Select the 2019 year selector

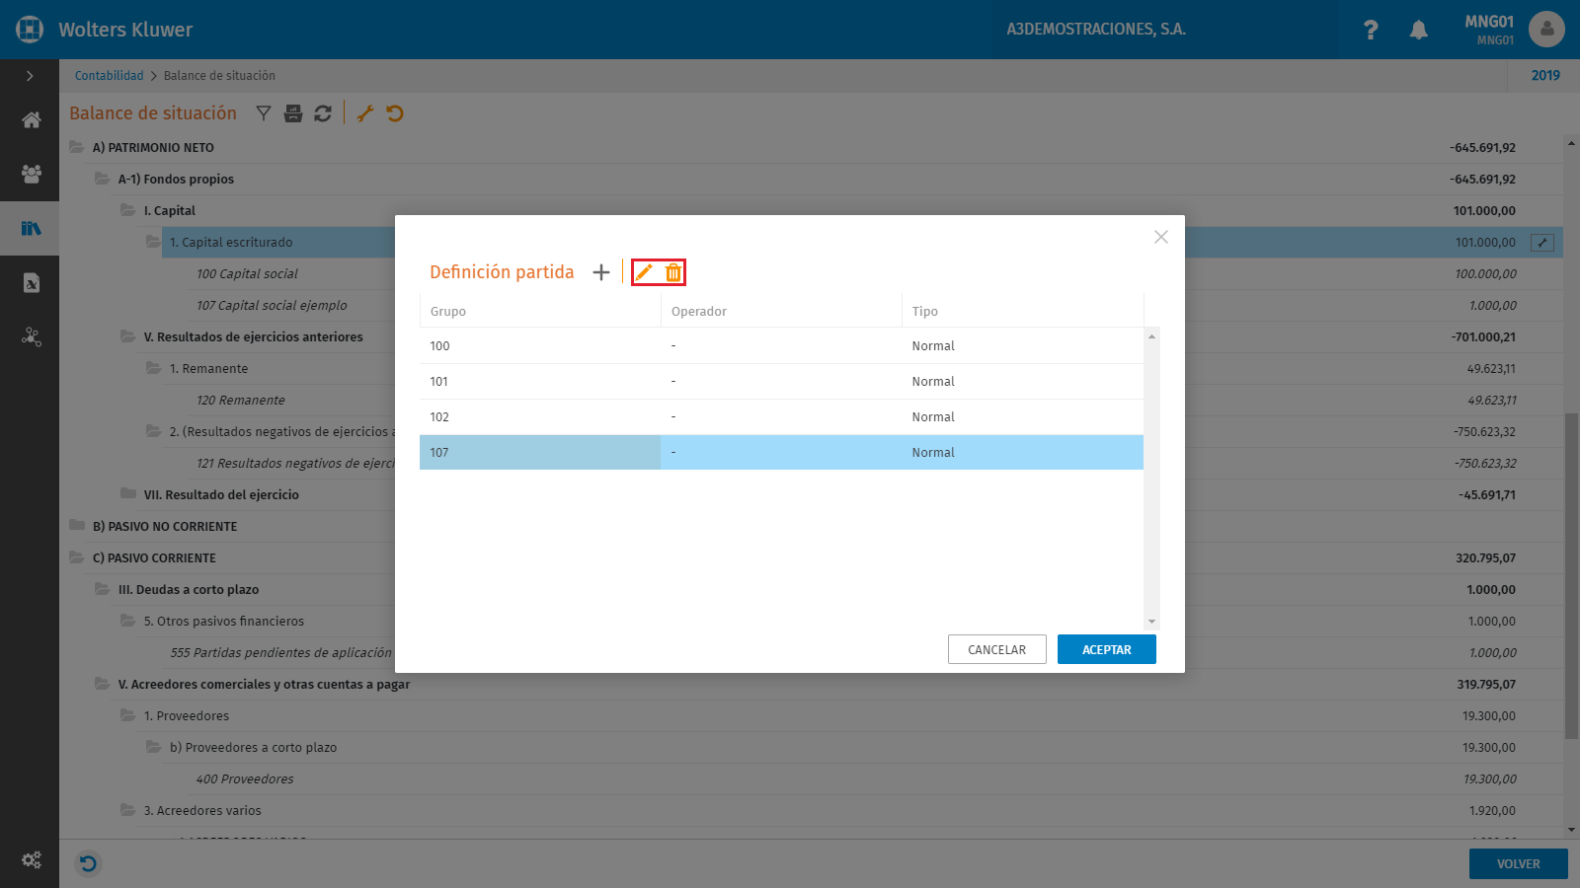[1545, 76]
